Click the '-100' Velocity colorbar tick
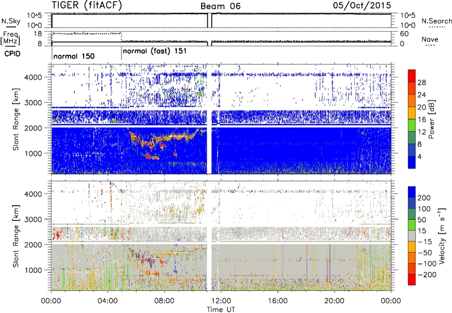452x313 pixels. click(427, 263)
